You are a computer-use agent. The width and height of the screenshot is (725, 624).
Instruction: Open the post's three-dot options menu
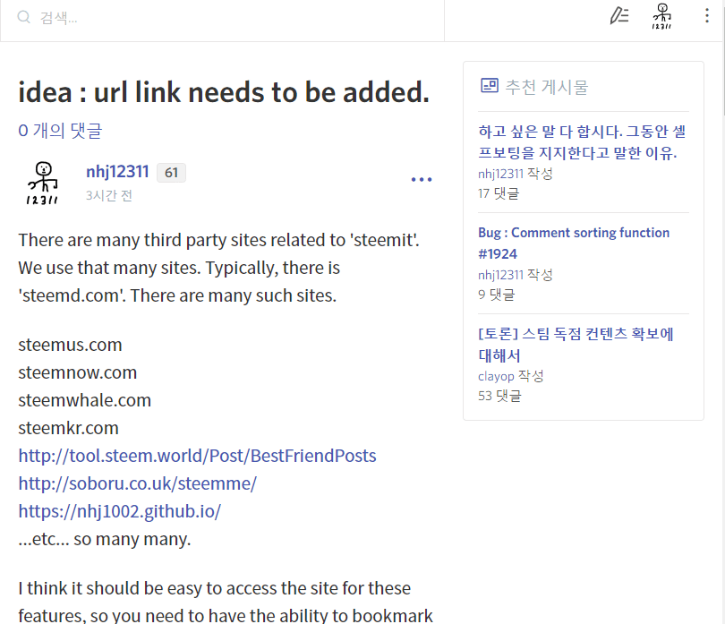(x=422, y=179)
